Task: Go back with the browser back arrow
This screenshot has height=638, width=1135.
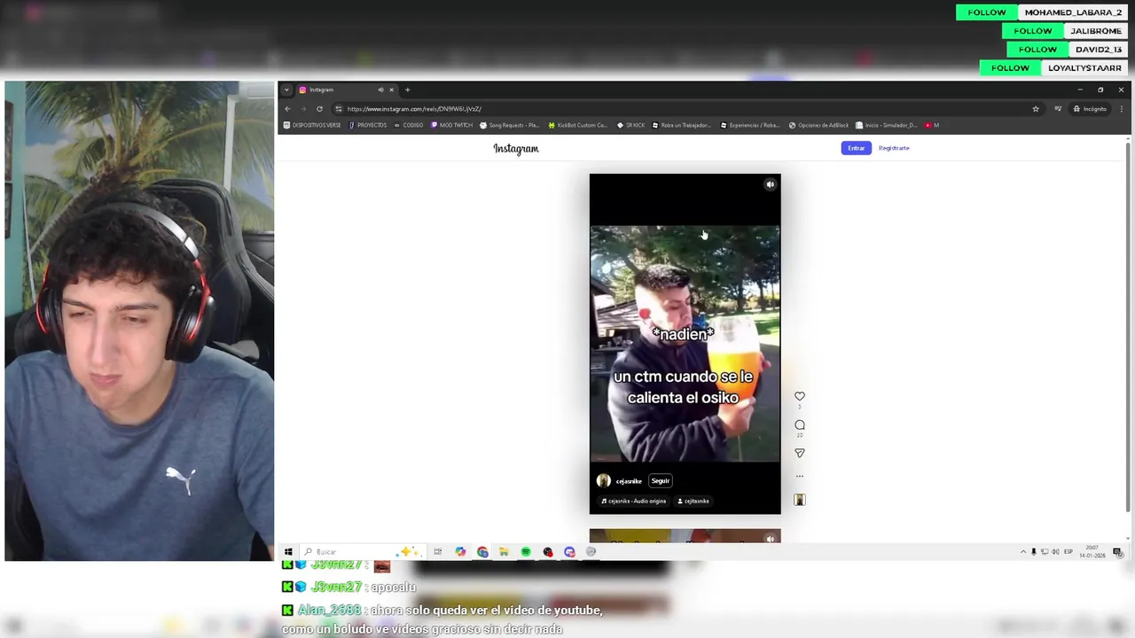Action: (x=287, y=109)
